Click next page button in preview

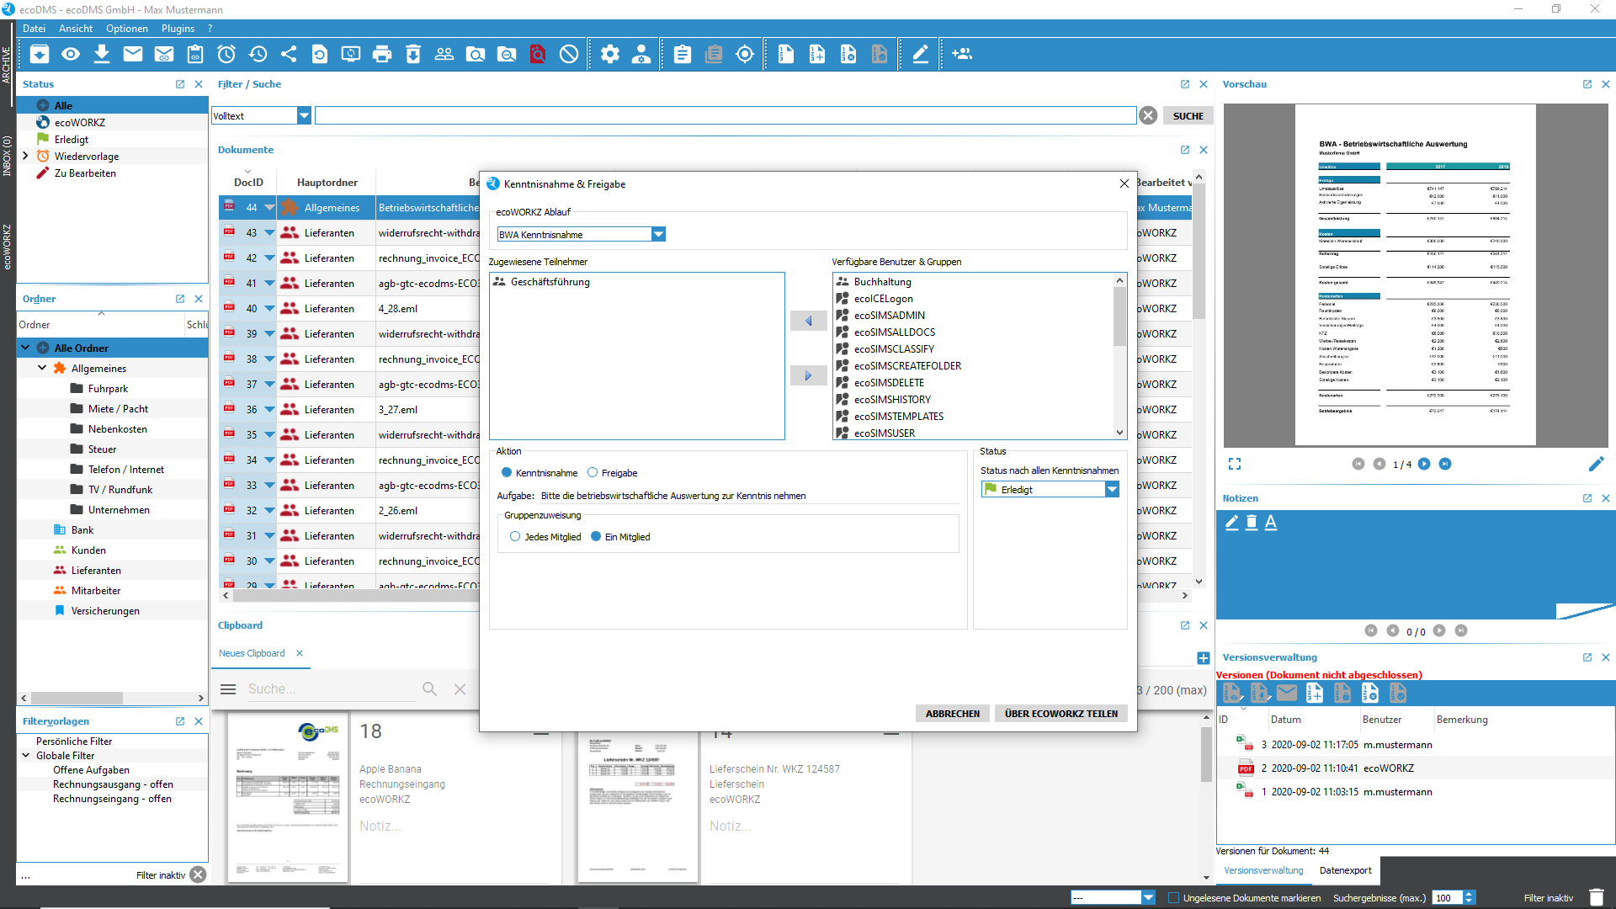point(1424,464)
